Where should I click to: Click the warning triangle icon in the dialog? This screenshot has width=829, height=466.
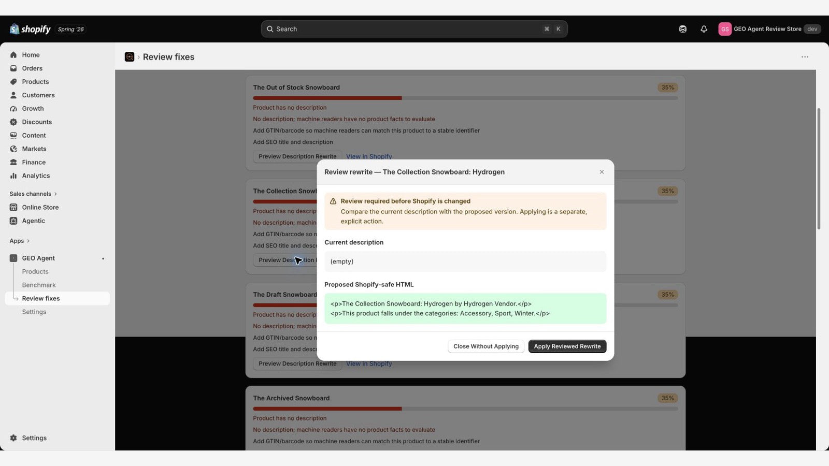pyautogui.click(x=333, y=201)
